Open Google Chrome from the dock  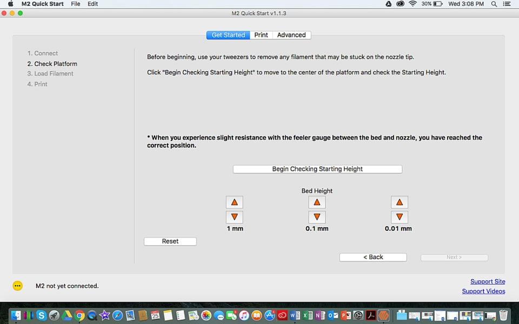click(x=79, y=315)
